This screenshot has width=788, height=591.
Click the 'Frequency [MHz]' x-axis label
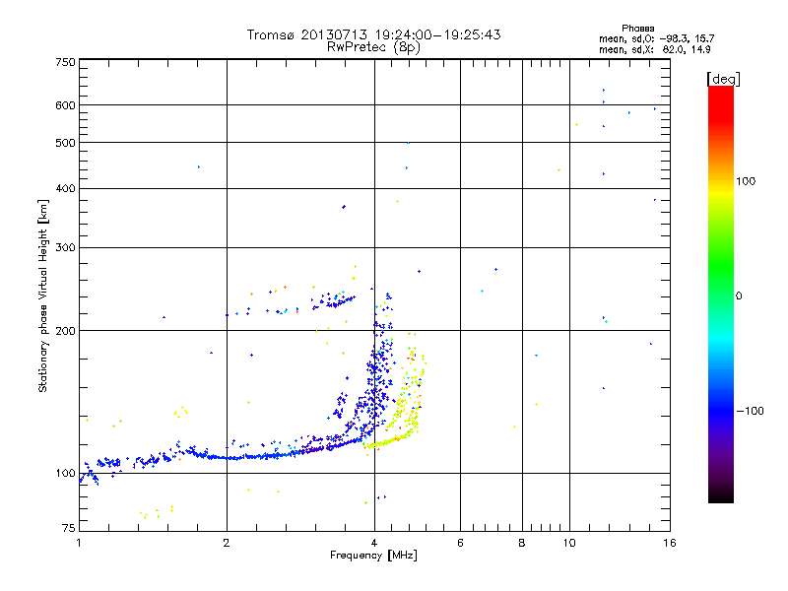[x=373, y=556]
